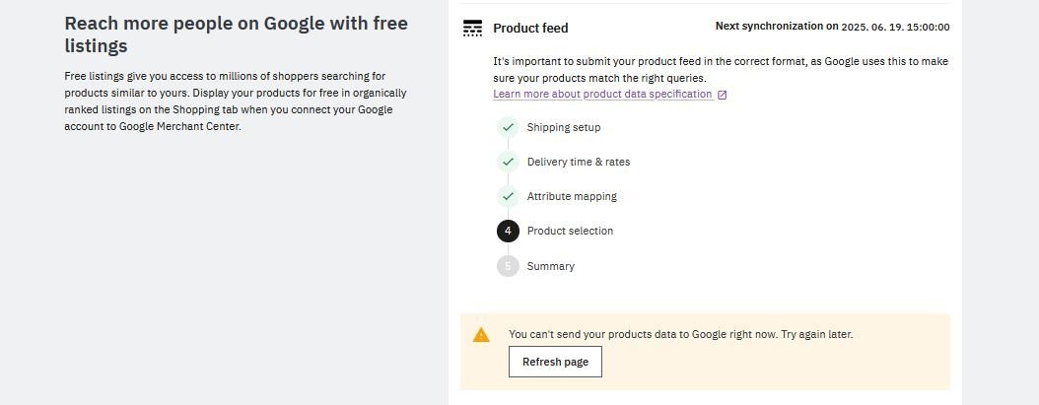Go to the Shipping setup step
Viewport: 1039px width, 405px height.
tap(564, 127)
